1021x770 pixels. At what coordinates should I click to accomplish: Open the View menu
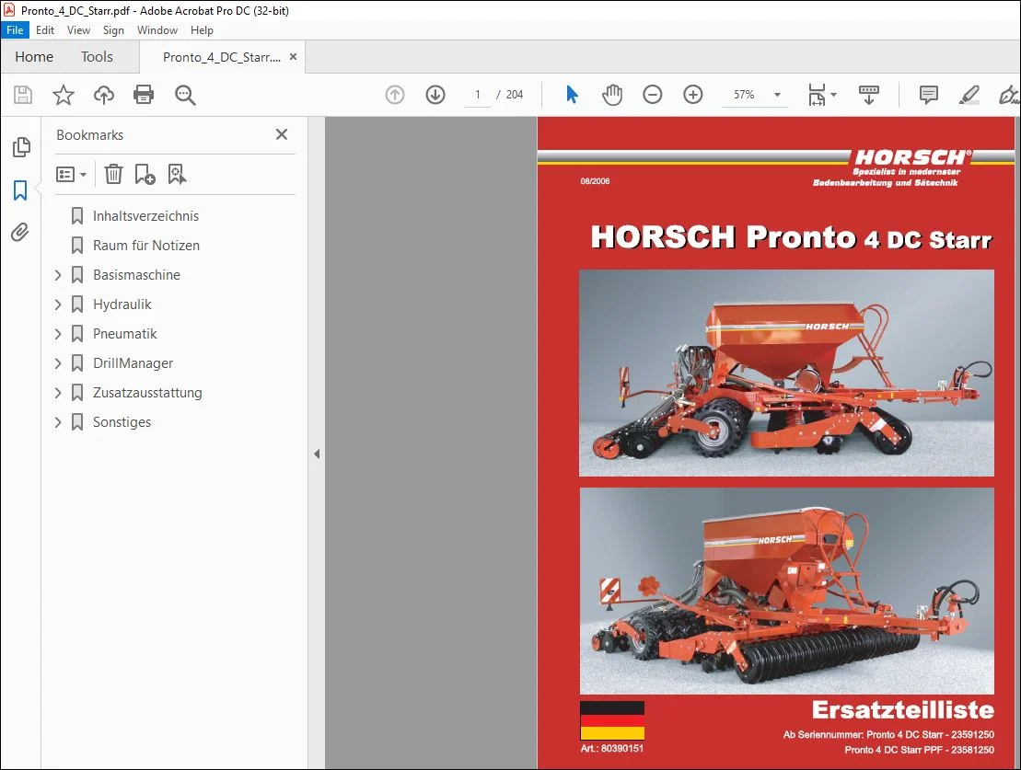pos(78,30)
